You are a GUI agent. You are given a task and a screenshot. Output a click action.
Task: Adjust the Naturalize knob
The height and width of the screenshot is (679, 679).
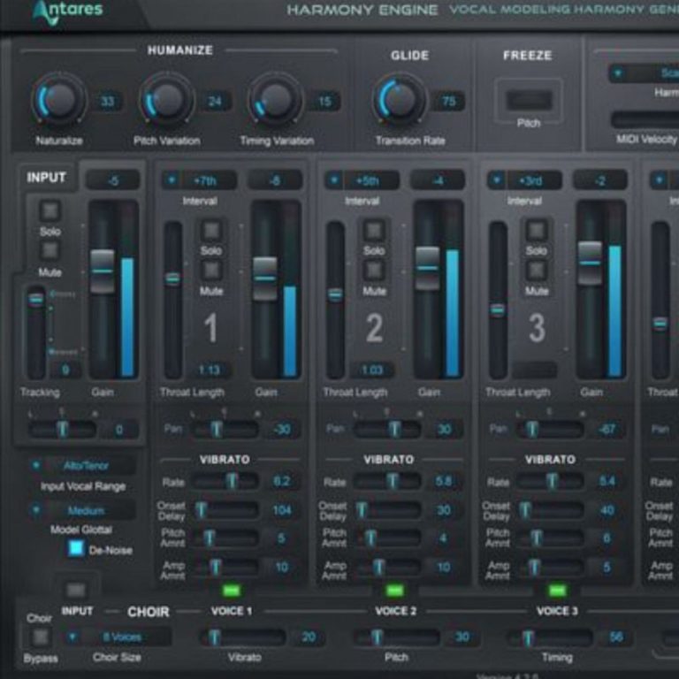(58, 100)
